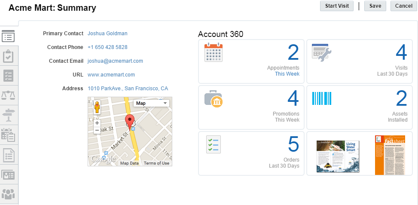418x205 pixels.
Task: Click the Google logo on the map
Action: coord(104,159)
